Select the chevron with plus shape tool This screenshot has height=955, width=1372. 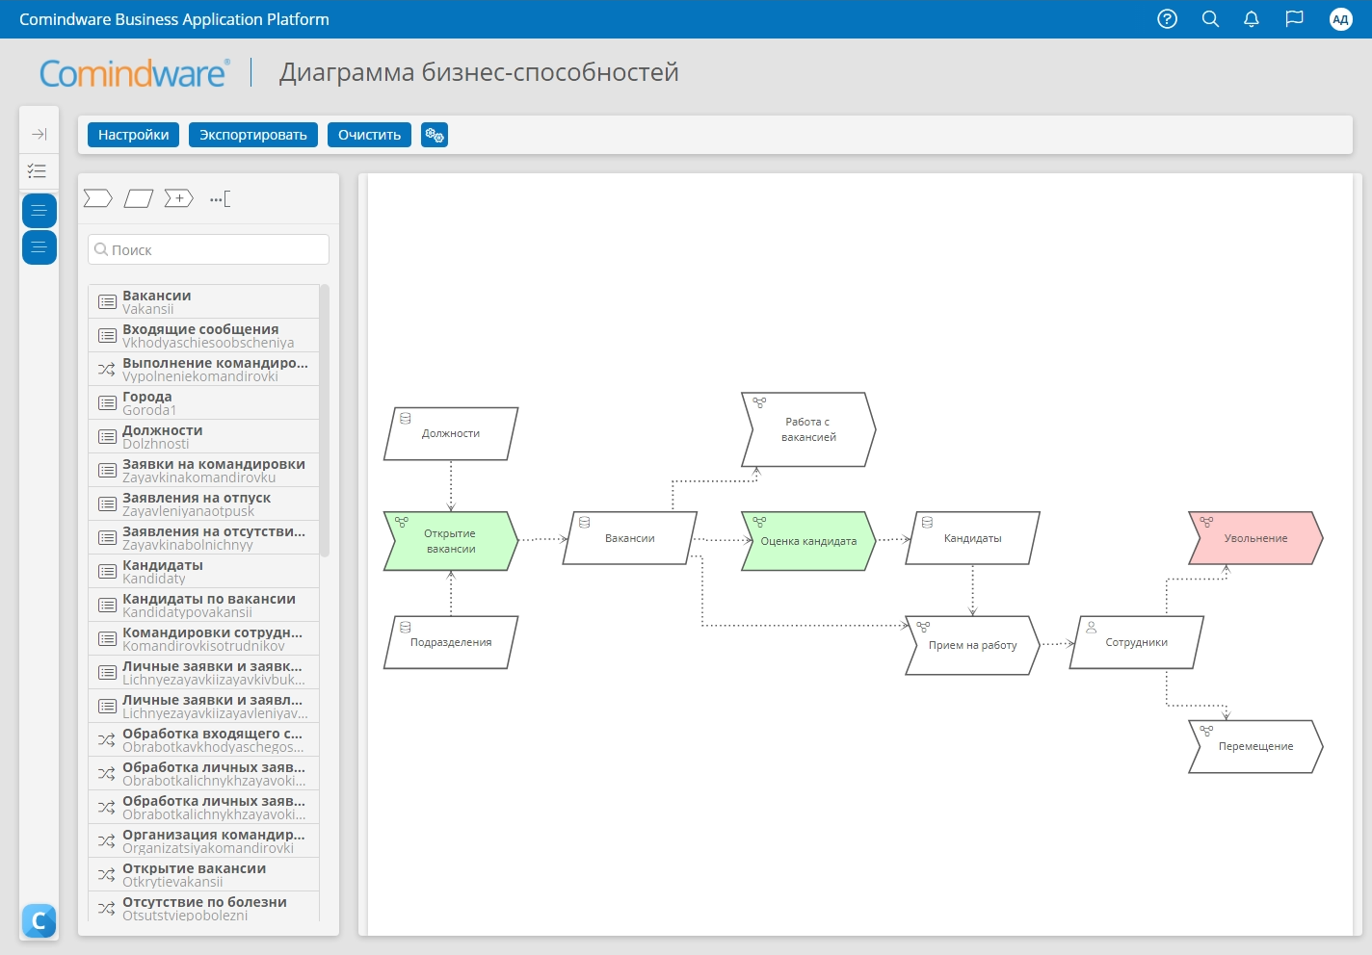(179, 198)
